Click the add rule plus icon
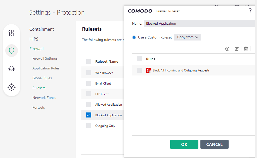This screenshot has width=257, height=158. pos(227,49)
